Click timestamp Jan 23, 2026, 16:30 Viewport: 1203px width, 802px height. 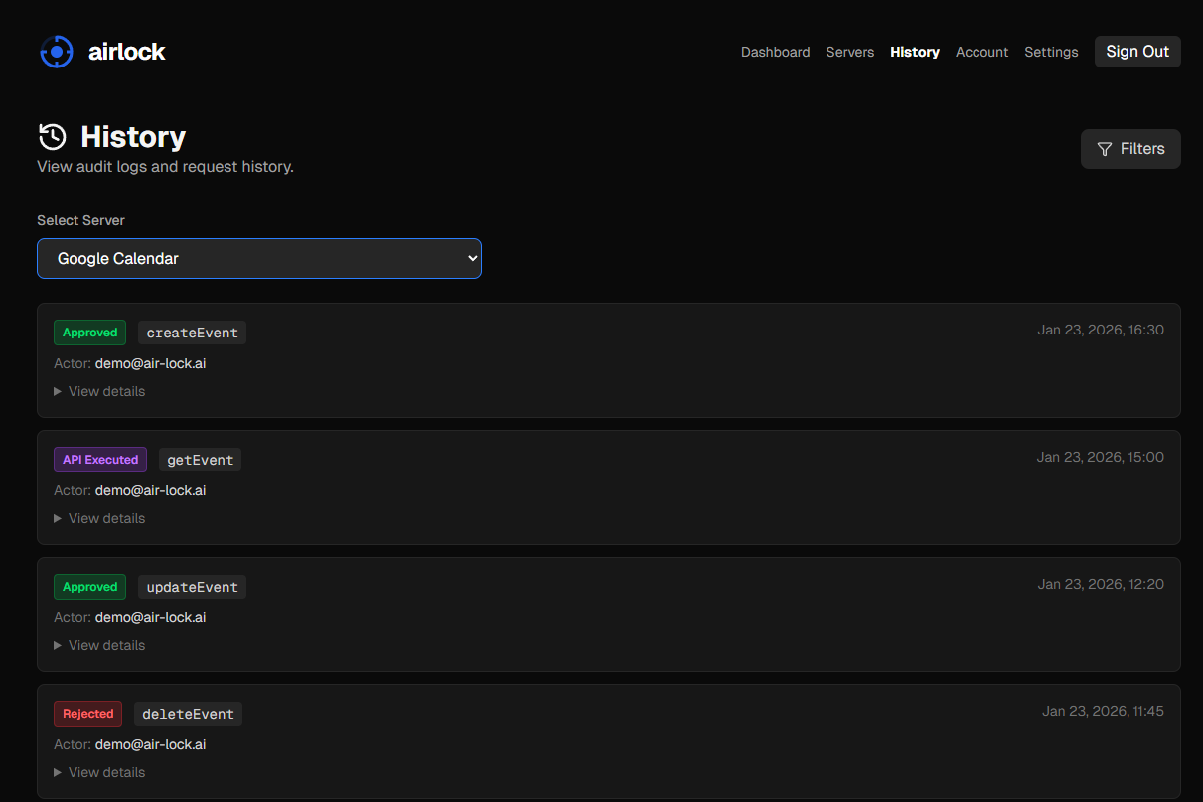click(x=1101, y=330)
